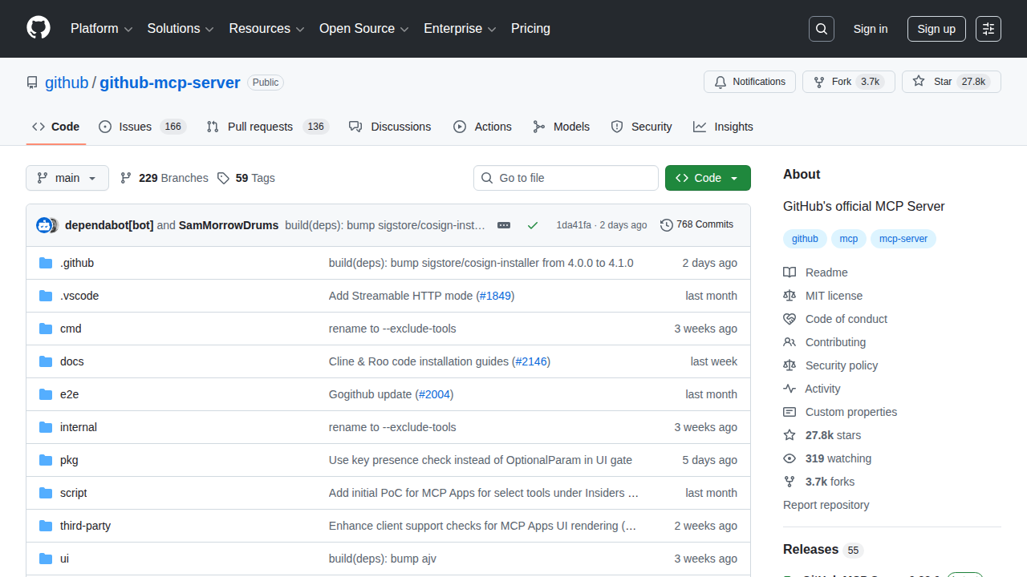Click the dependabot avatar
The width and height of the screenshot is (1027, 577).
pos(44,225)
